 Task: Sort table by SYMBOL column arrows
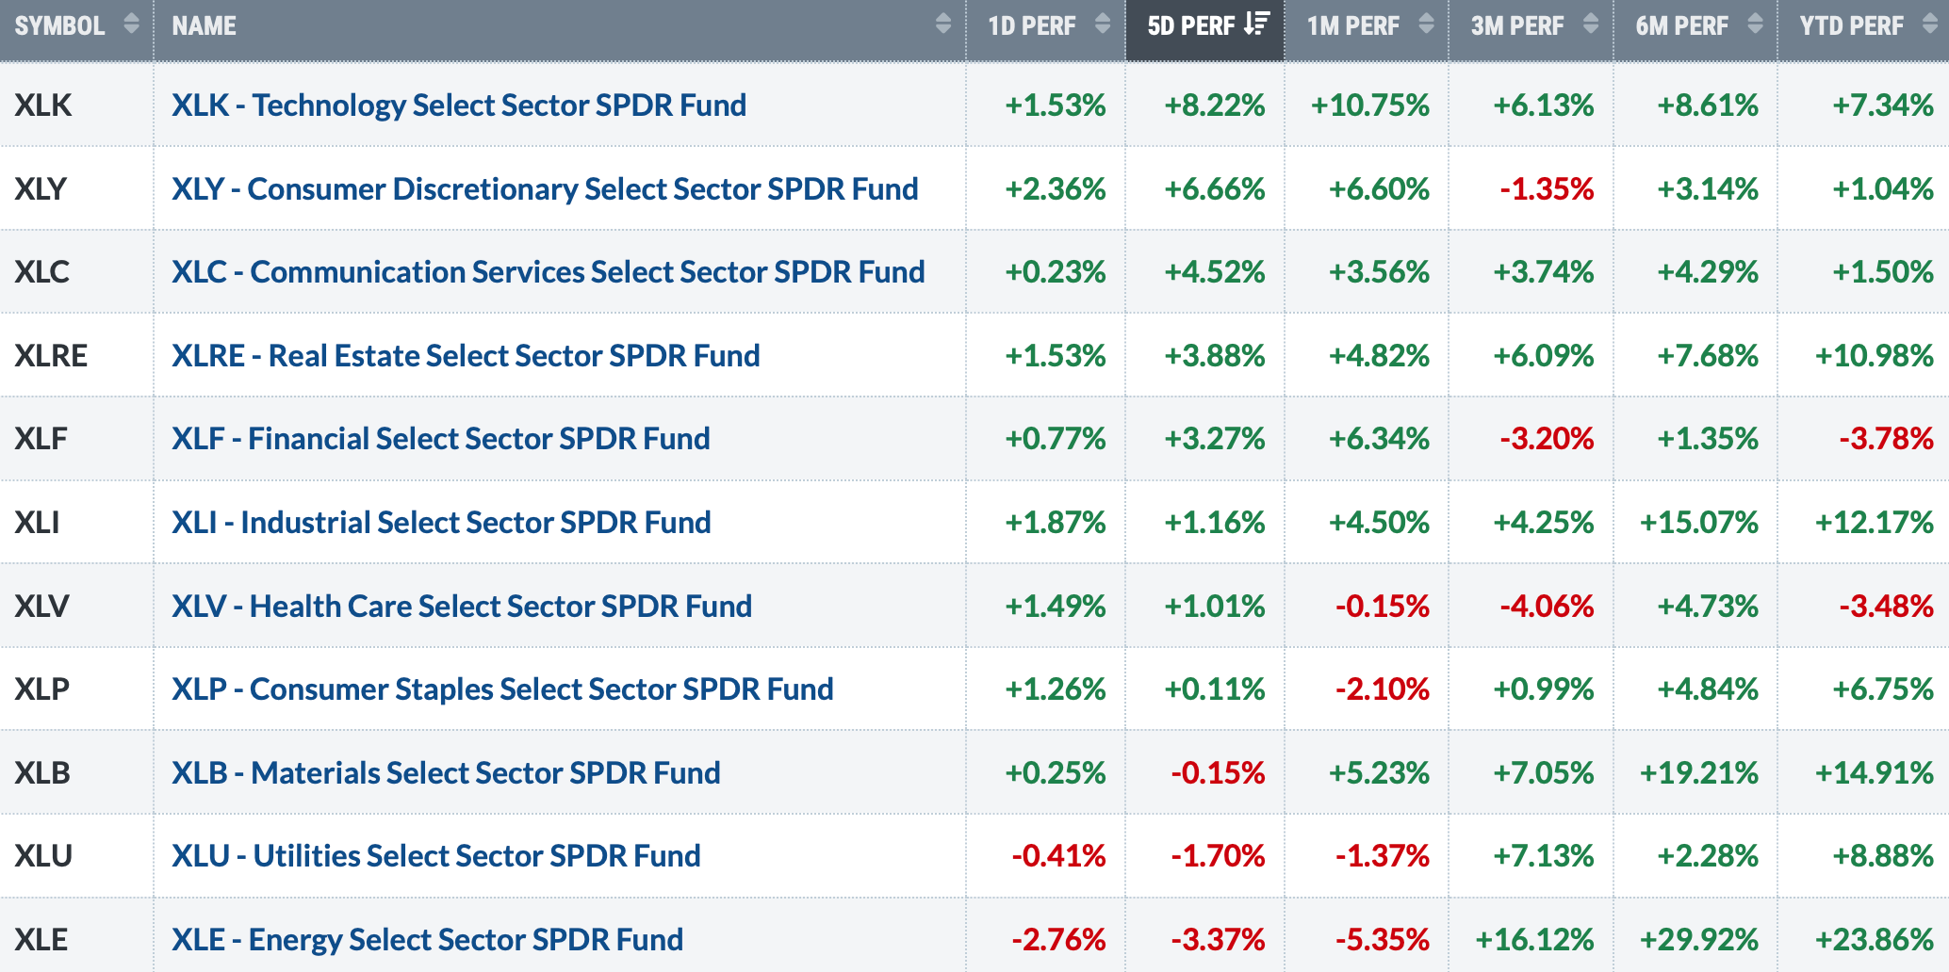coord(131,24)
